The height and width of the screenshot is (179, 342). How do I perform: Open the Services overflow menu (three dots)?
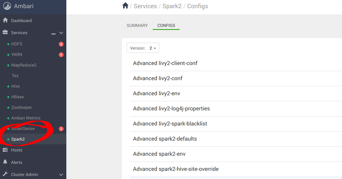[53, 34]
